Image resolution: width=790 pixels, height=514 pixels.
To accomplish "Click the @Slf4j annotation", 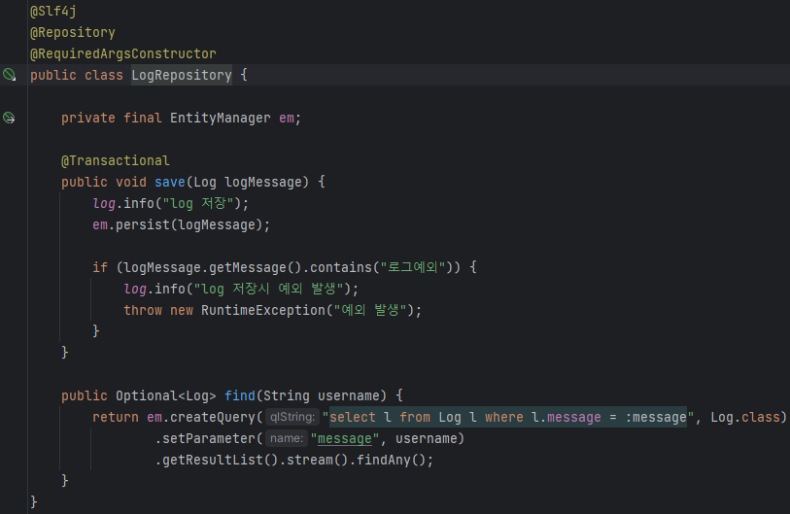I will coord(52,11).
